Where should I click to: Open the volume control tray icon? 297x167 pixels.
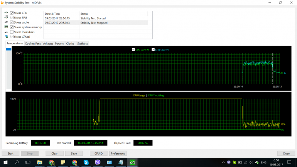click(x=251, y=162)
